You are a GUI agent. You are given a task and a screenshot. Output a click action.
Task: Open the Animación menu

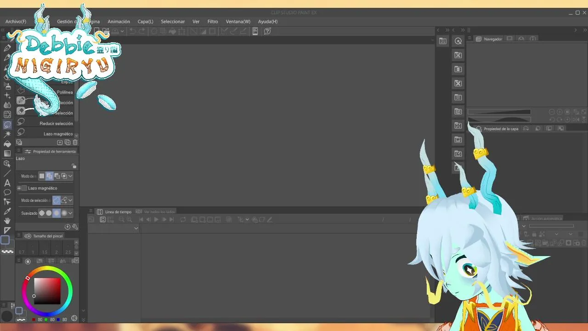click(x=119, y=22)
